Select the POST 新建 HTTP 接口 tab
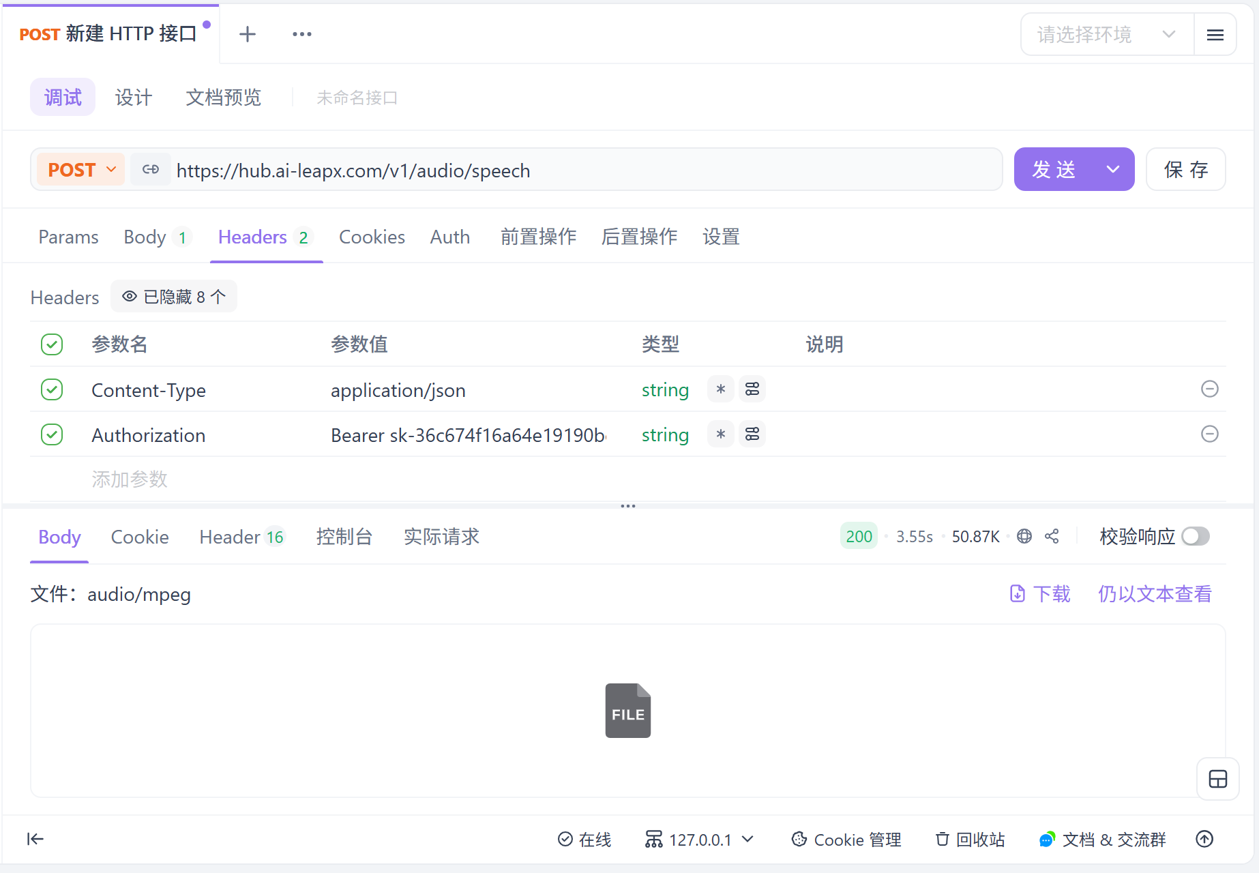The image size is (1259, 873). point(111,34)
